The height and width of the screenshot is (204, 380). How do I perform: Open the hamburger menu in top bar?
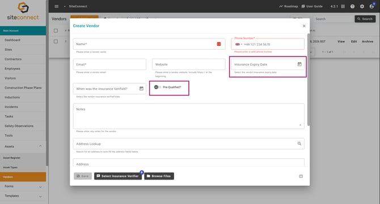pyautogui.click(x=57, y=7)
